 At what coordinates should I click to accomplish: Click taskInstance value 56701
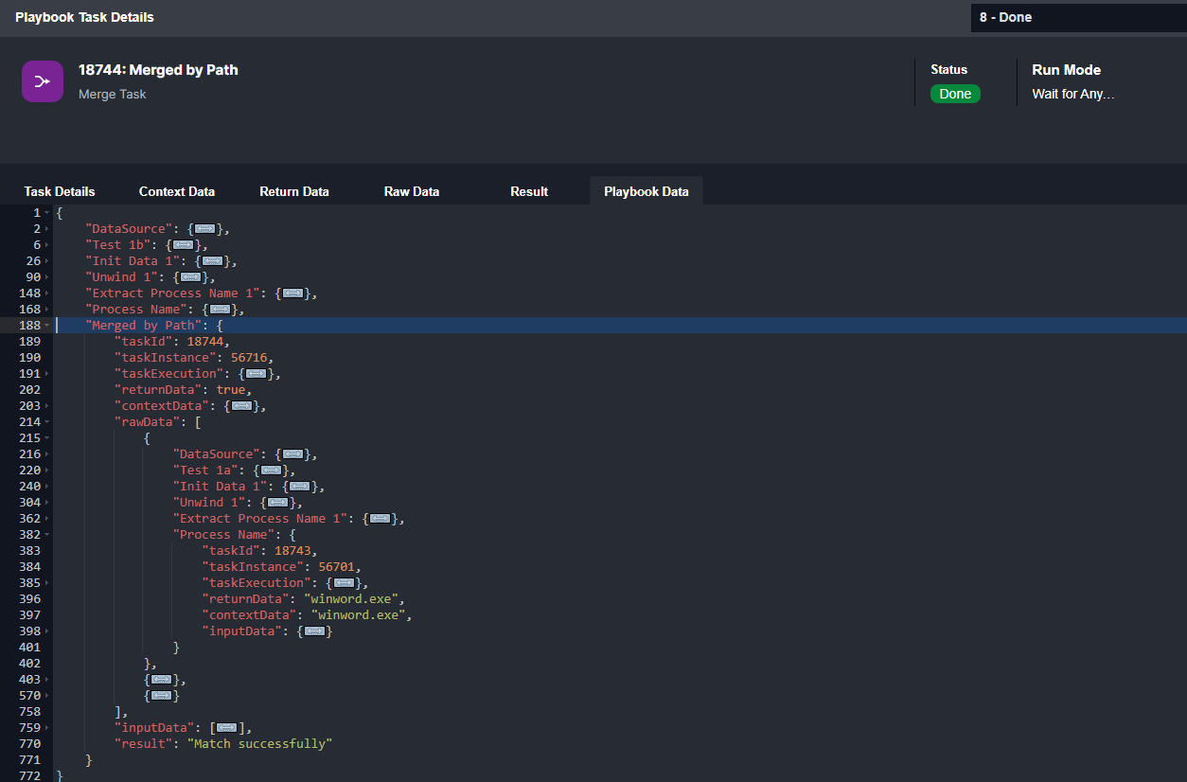coord(337,567)
